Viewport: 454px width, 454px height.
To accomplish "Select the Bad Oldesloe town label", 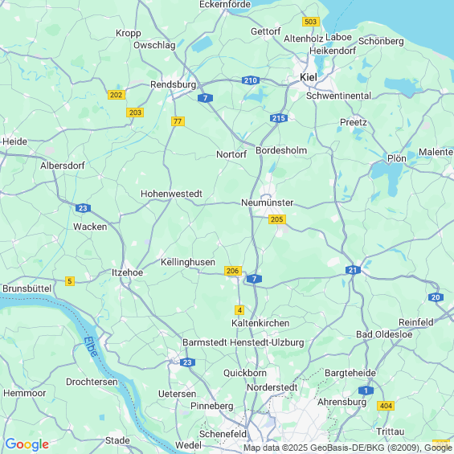I will (x=384, y=334).
